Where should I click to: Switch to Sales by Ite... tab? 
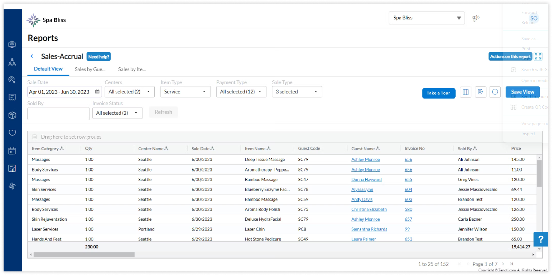coord(132,69)
